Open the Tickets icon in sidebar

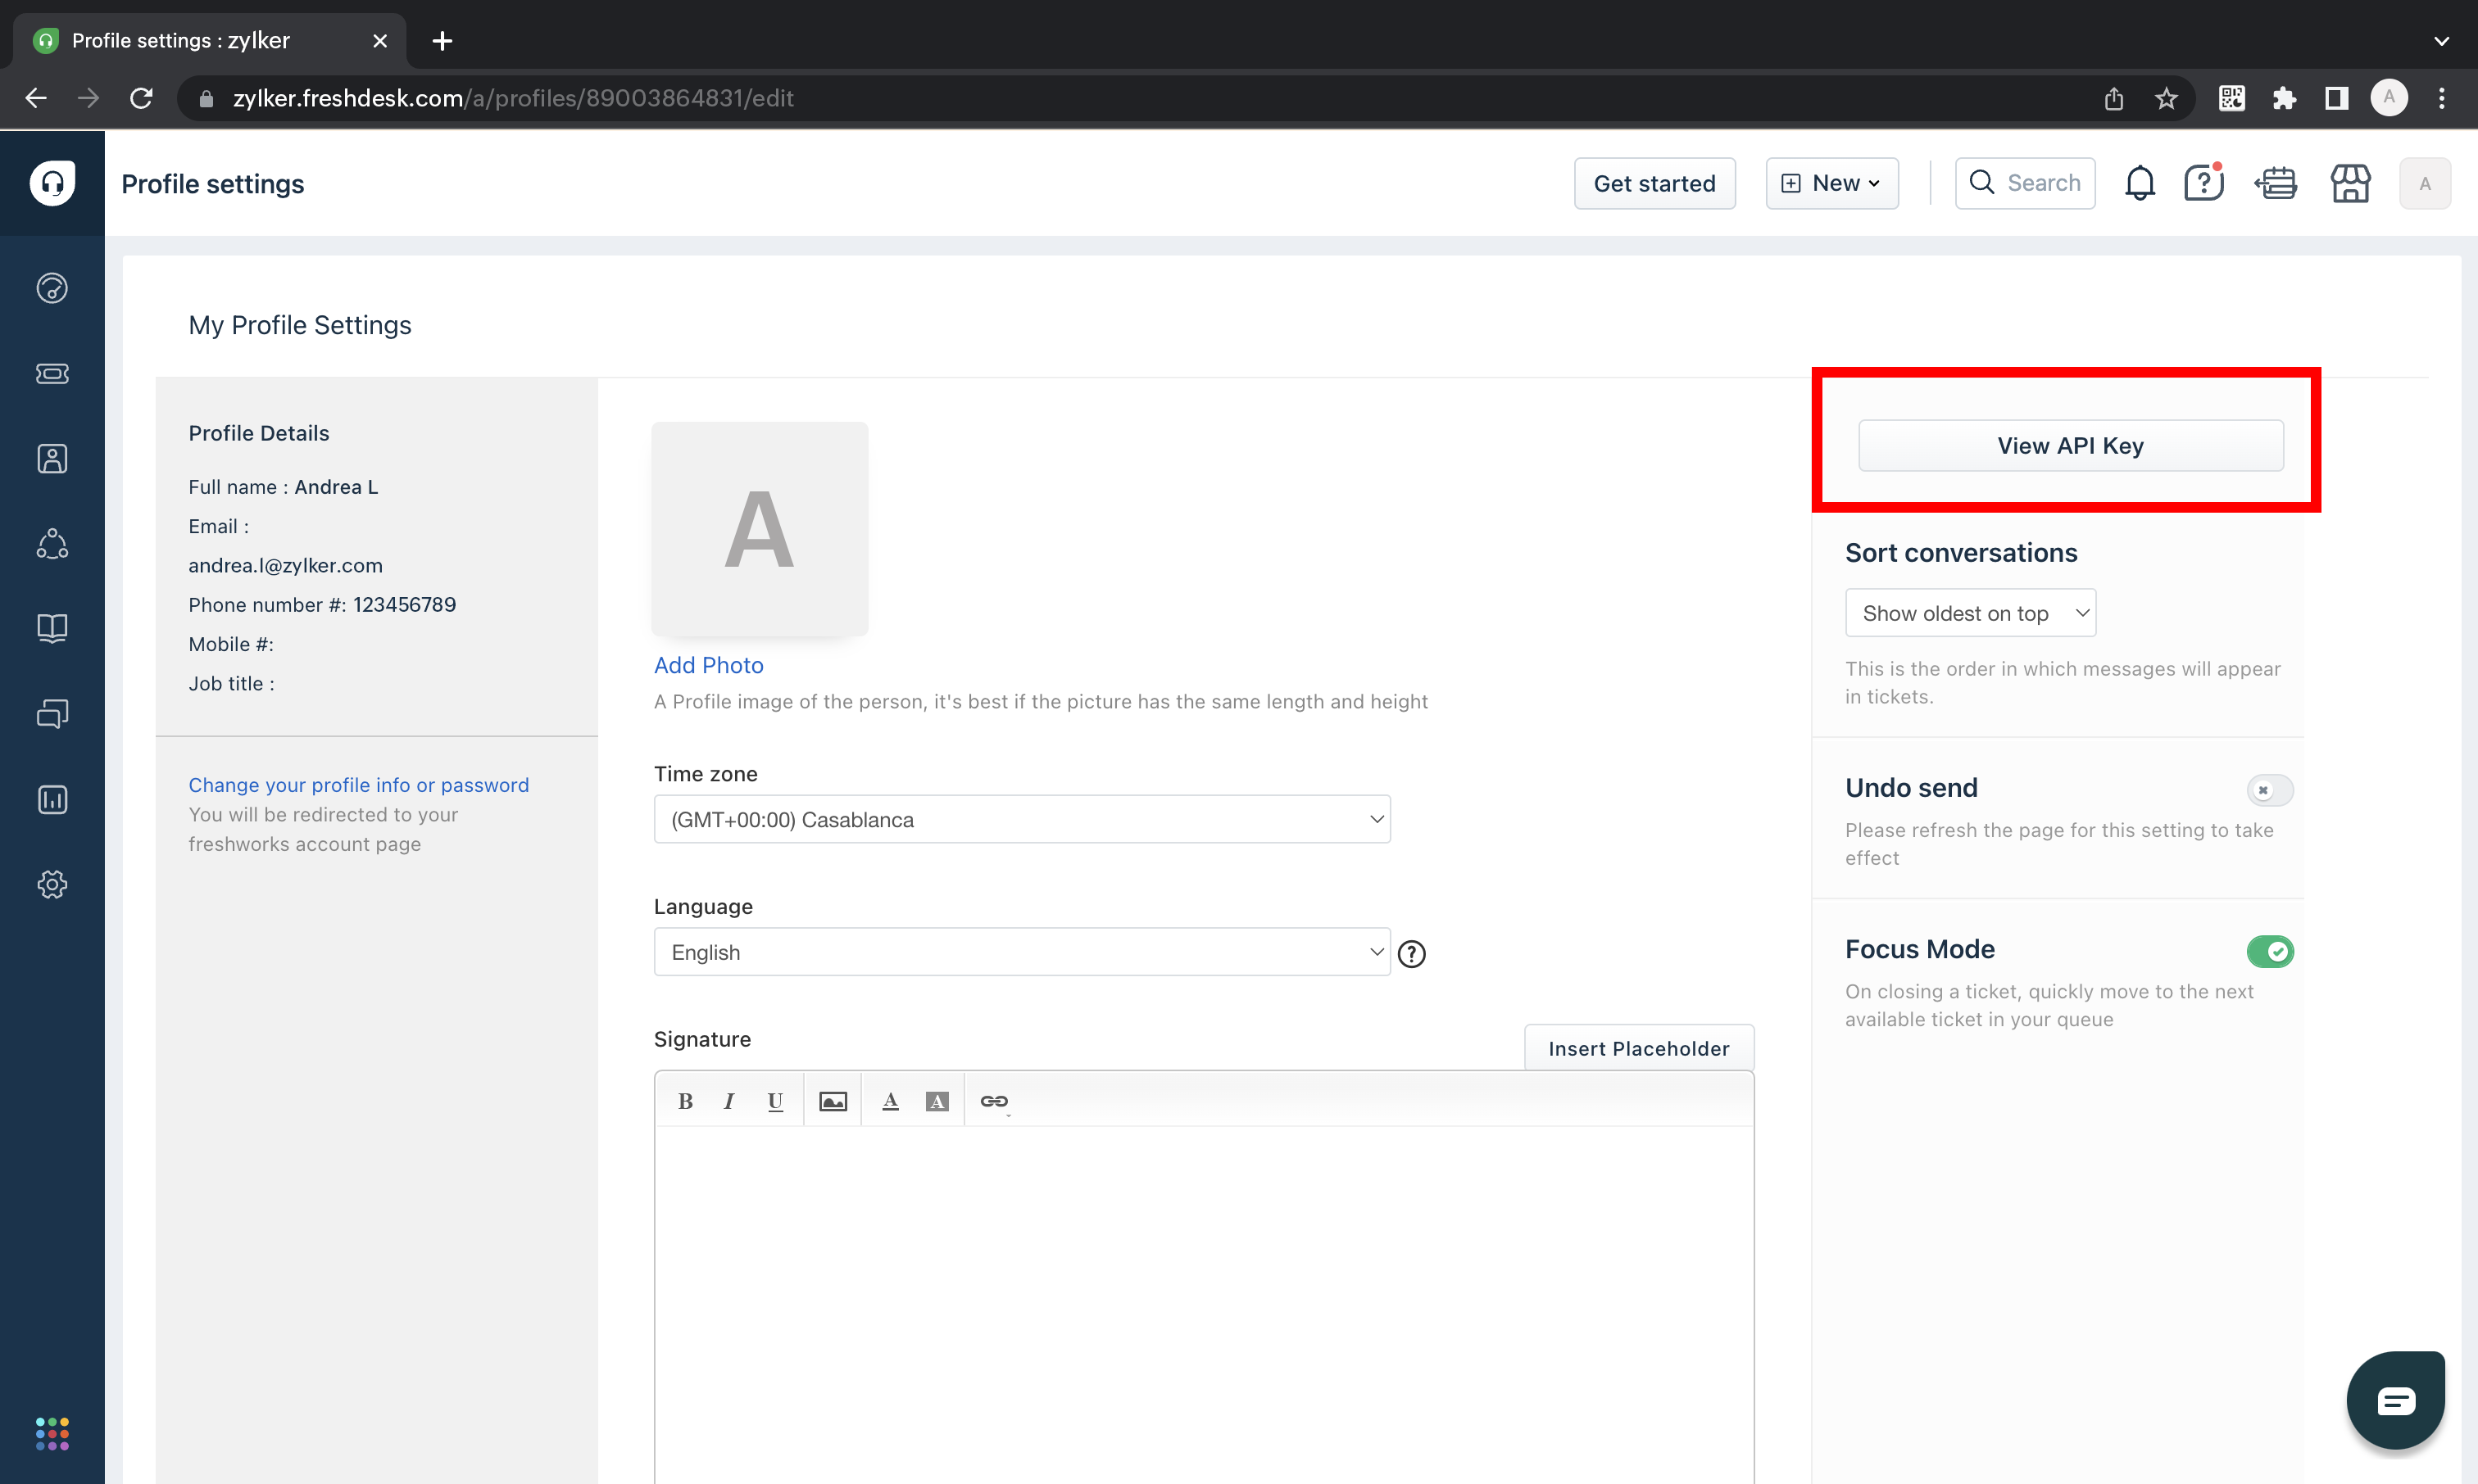click(x=52, y=373)
